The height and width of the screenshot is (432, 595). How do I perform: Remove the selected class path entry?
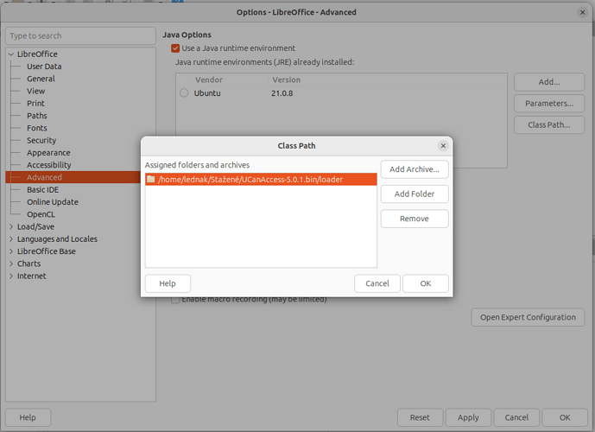pos(414,219)
